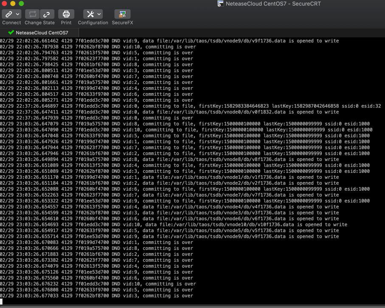
Task: Click the green connected checkmark on tab
Action: (x=11, y=32)
